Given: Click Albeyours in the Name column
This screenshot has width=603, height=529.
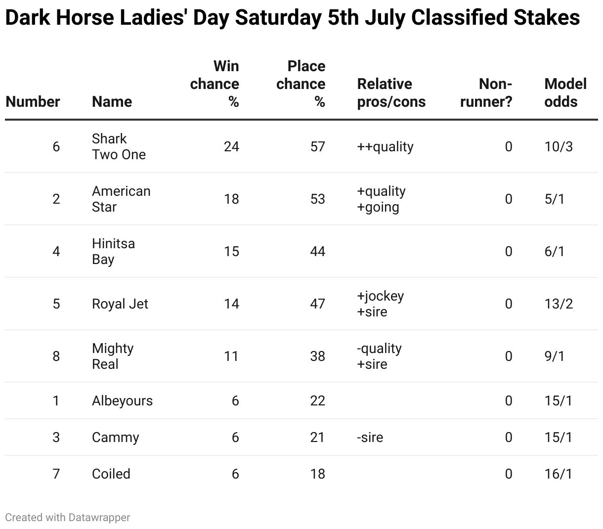Looking at the screenshot, I should tap(122, 400).
